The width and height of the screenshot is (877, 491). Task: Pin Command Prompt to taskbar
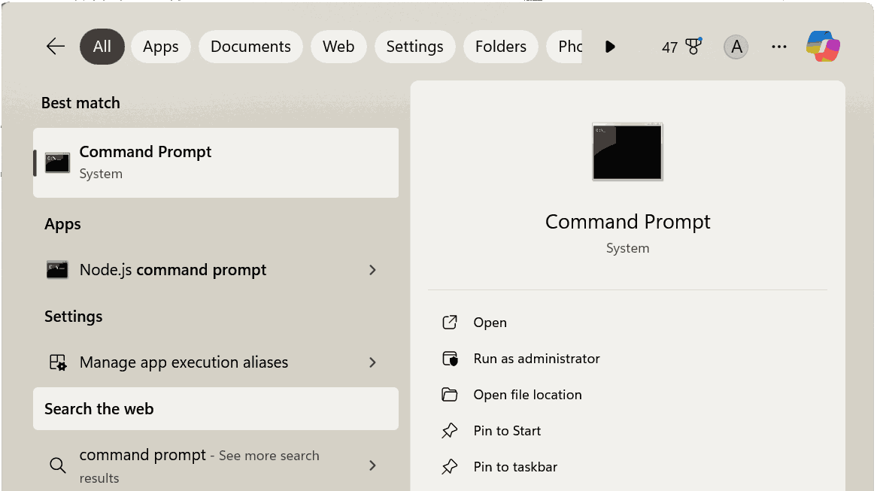pyautogui.click(x=515, y=467)
